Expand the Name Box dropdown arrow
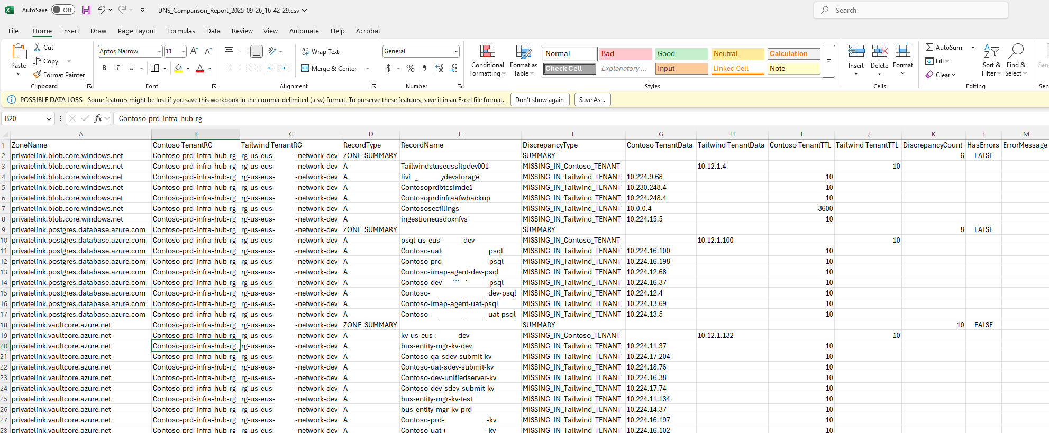Viewport: 1049px width, 433px height. click(x=49, y=119)
